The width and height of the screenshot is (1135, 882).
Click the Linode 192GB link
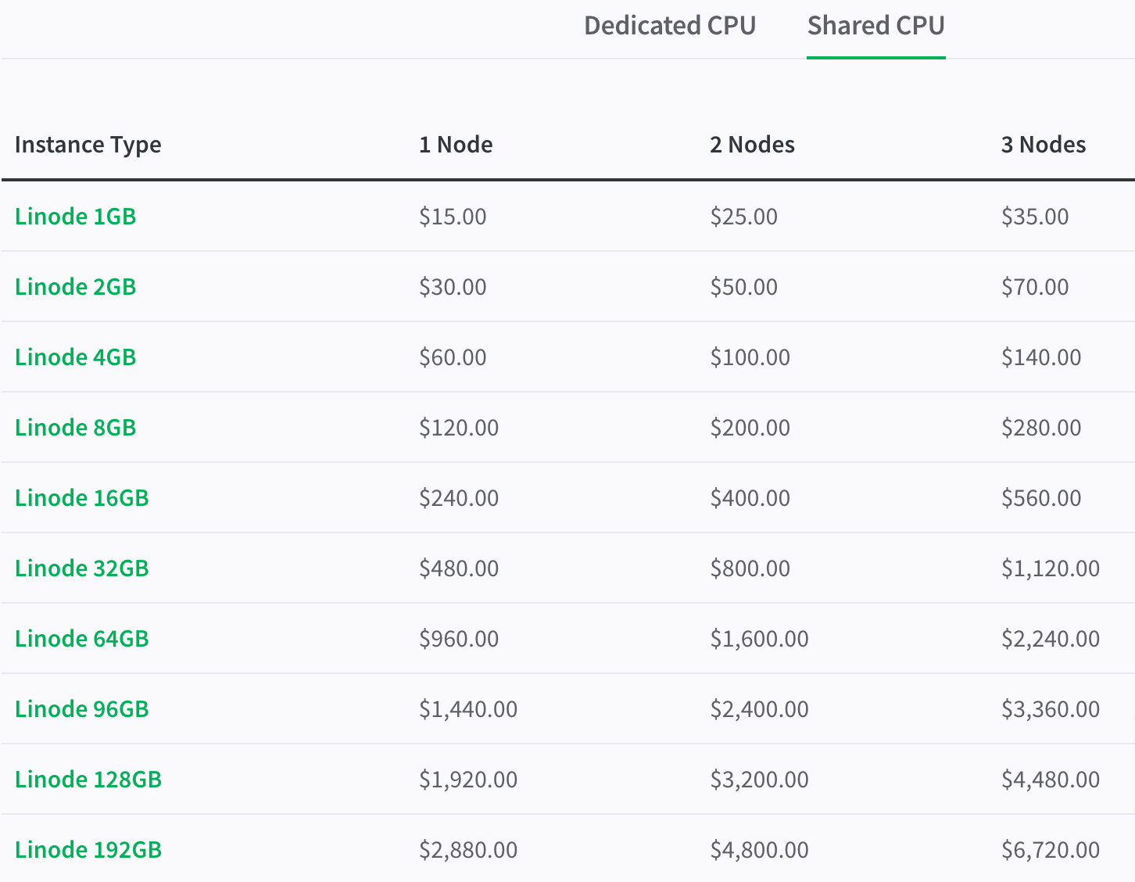88,850
